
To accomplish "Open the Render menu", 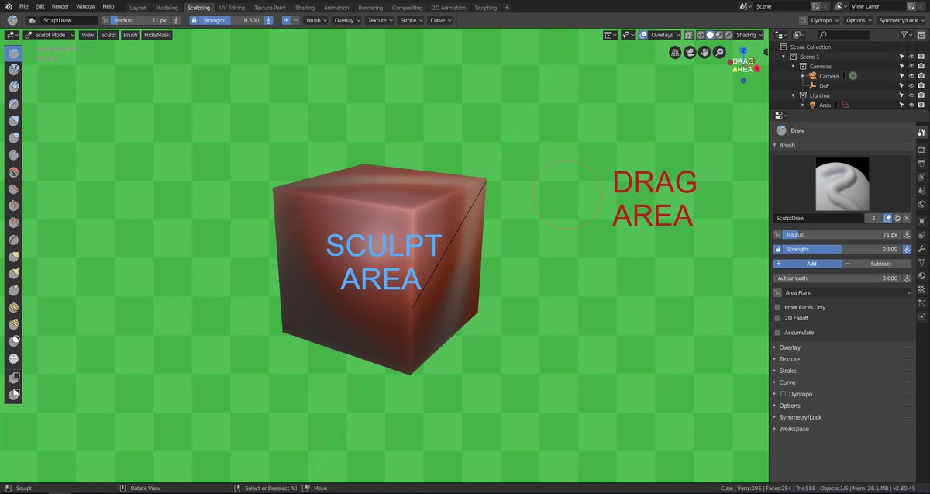I will [x=60, y=6].
